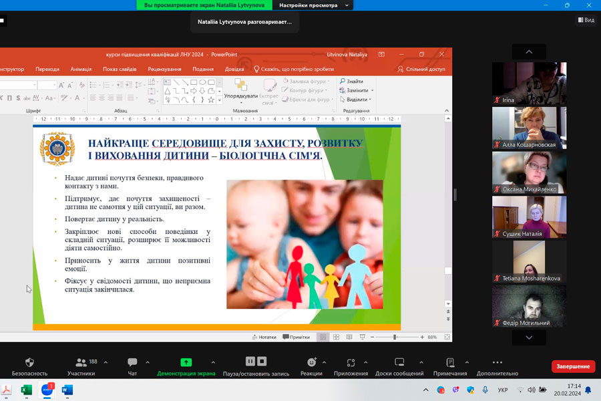Select Оксана Михайленко's video thumbnail
Image resolution: width=601 pixels, height=401 pixels.
click(x=529, y=172)
